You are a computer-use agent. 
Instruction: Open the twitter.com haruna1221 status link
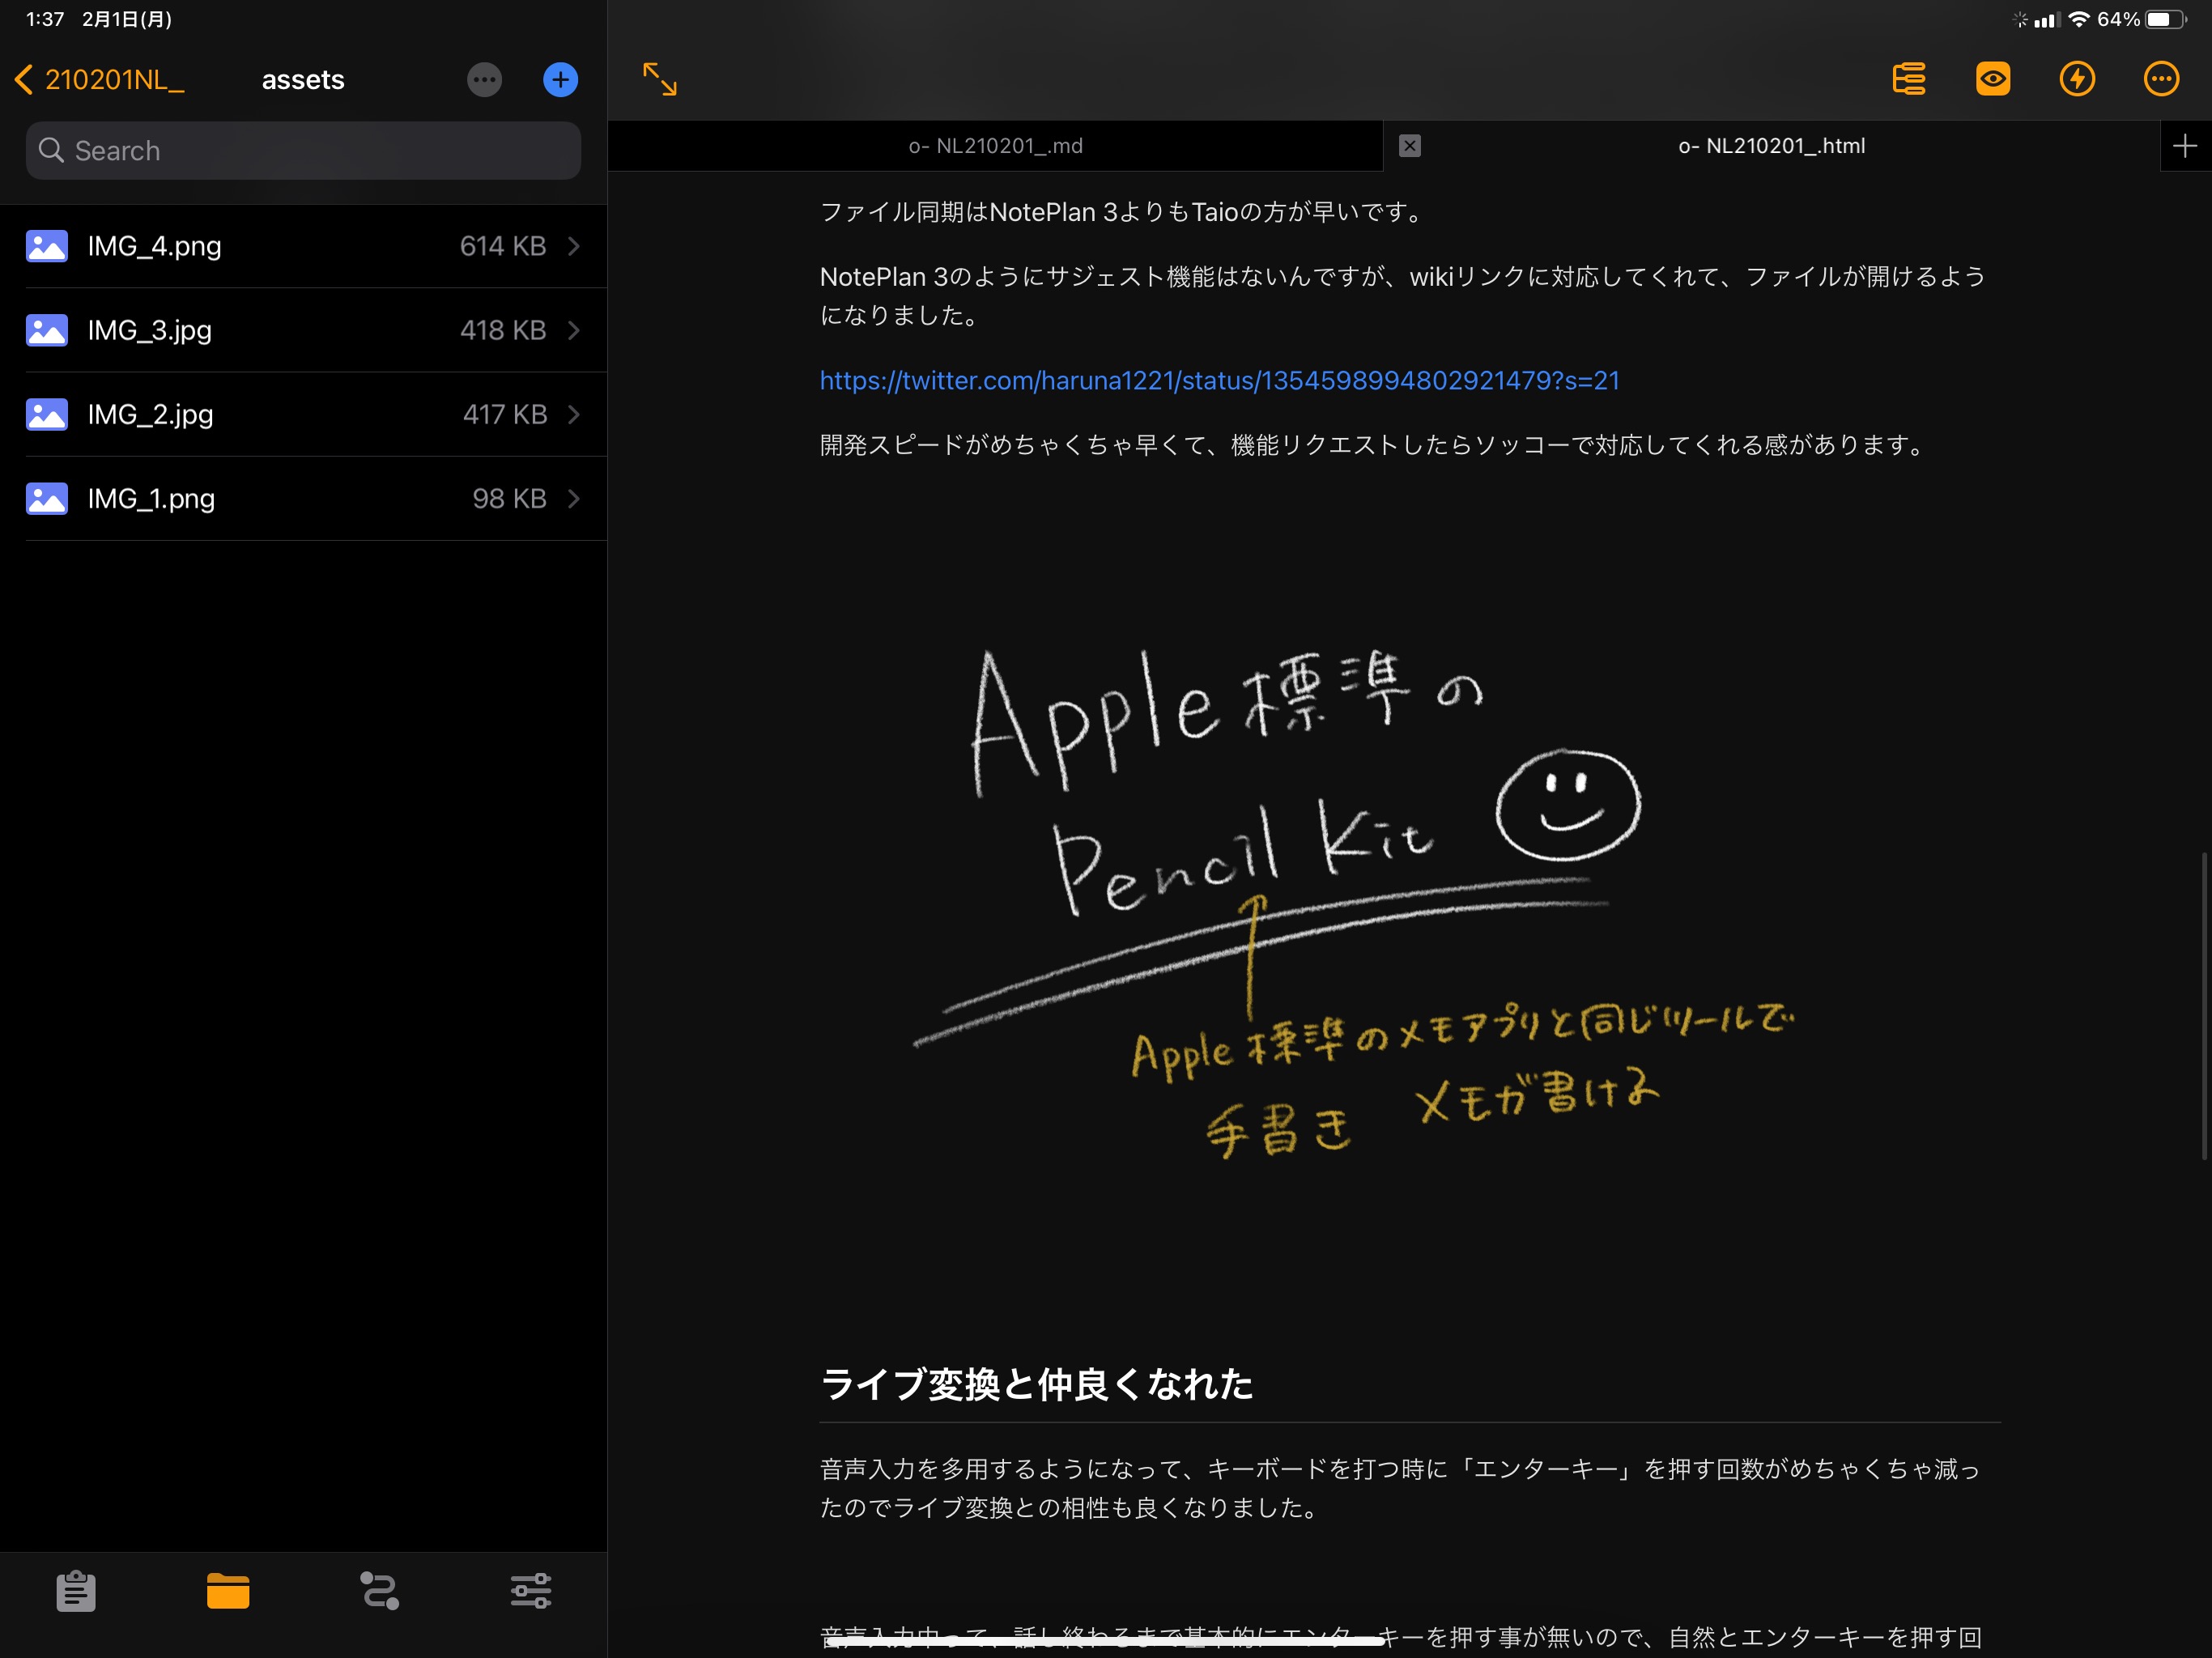click(x=1219, y=380)
